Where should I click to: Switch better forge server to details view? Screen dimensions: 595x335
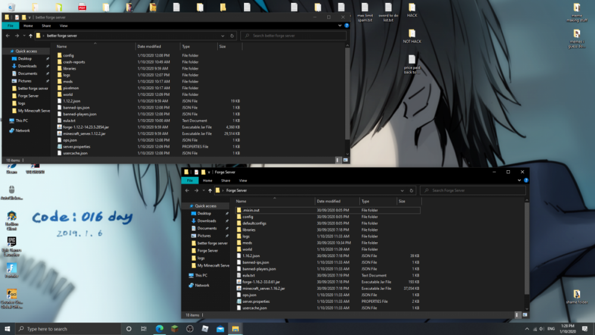coord(339,160)
